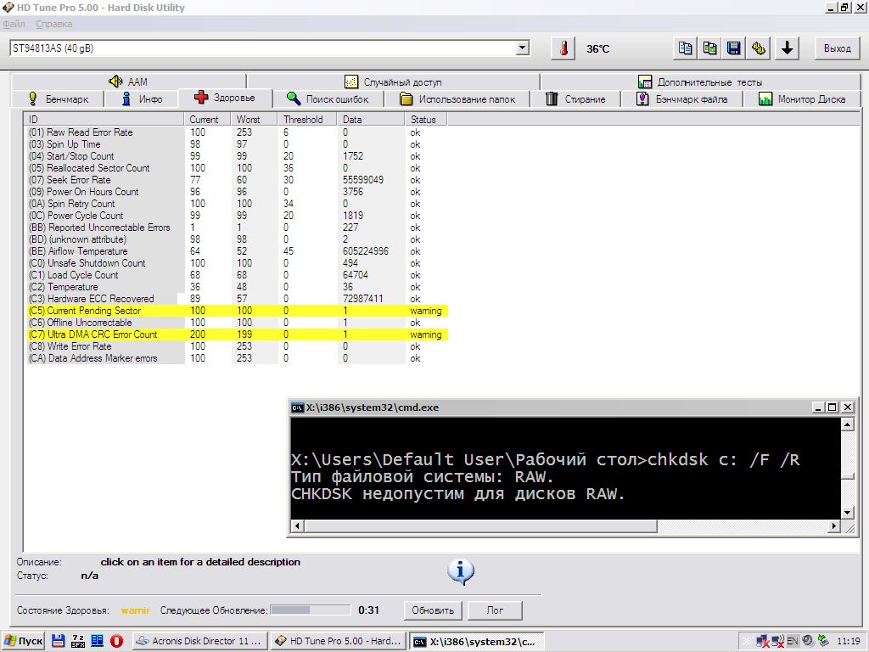Click the Пуск start button
Screen dimensions: 869x652
coord(23,641)
